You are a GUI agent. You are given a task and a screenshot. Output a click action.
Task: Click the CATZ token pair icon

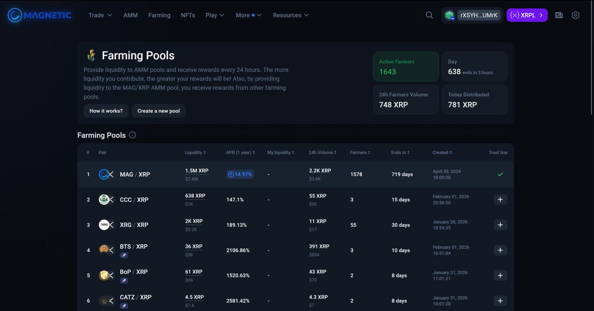[x=106, y=301]
